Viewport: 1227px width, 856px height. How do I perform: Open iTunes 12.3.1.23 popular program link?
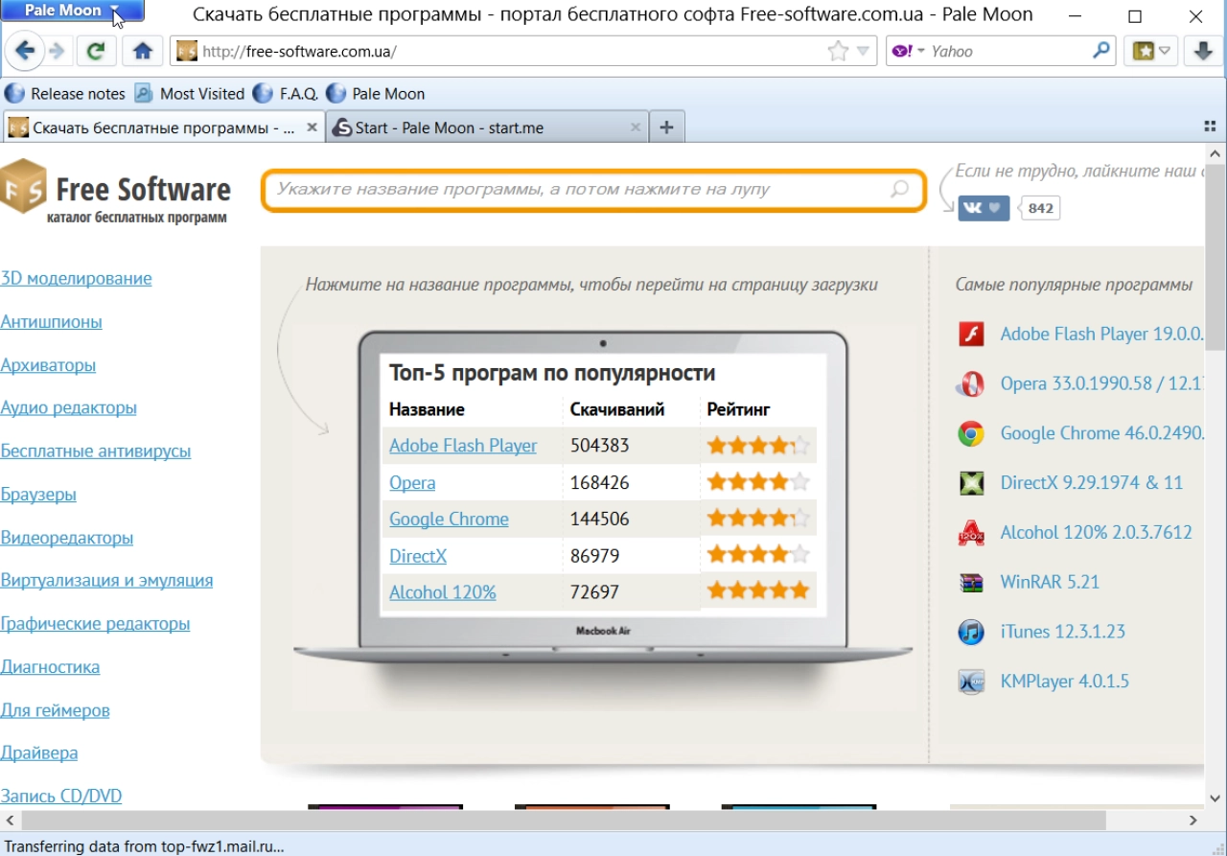(x=1062, y=632)
